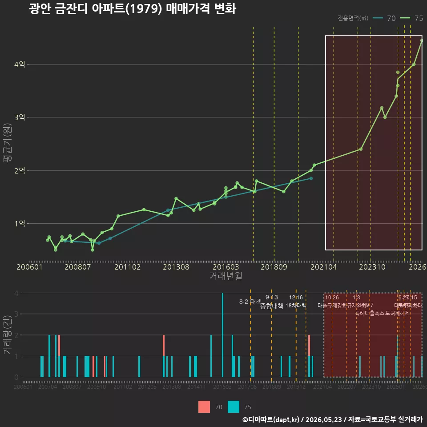Click the 거래년월 x-axis title
The height and width of the screenshot is (427, 427).
[x=226, y=276]
